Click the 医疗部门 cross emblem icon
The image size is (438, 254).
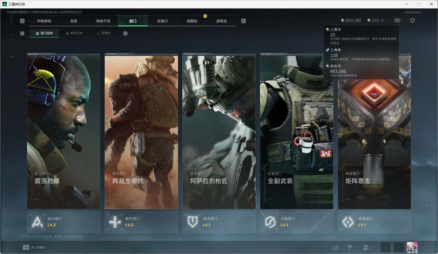pos(115,222)
